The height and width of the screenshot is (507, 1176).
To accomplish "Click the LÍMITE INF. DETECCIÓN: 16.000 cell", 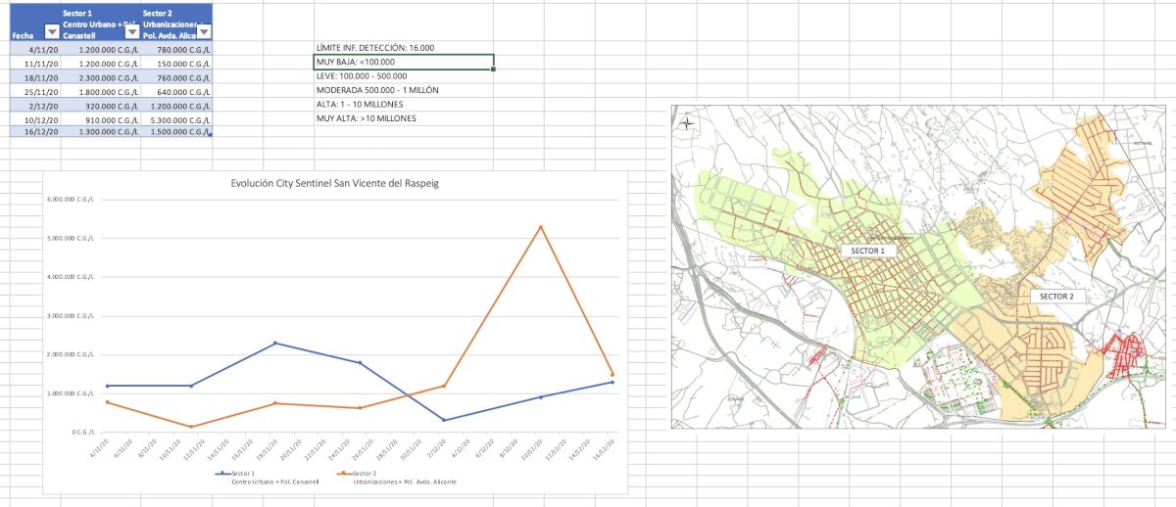I will click(404, 48).
